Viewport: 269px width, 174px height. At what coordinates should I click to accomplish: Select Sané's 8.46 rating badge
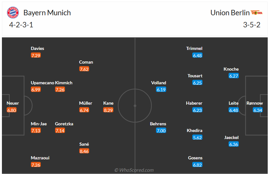click(84, 151)
